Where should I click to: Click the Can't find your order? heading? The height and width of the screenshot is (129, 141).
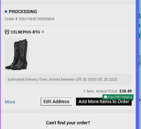[68, 123]
